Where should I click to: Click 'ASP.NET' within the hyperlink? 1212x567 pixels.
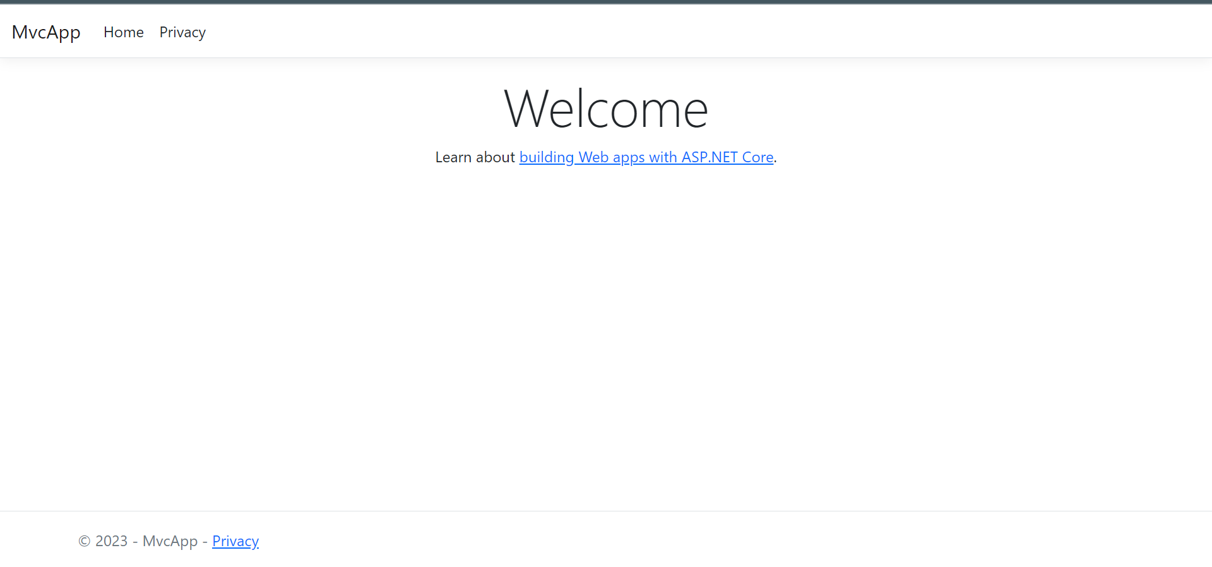coord(710,157)
